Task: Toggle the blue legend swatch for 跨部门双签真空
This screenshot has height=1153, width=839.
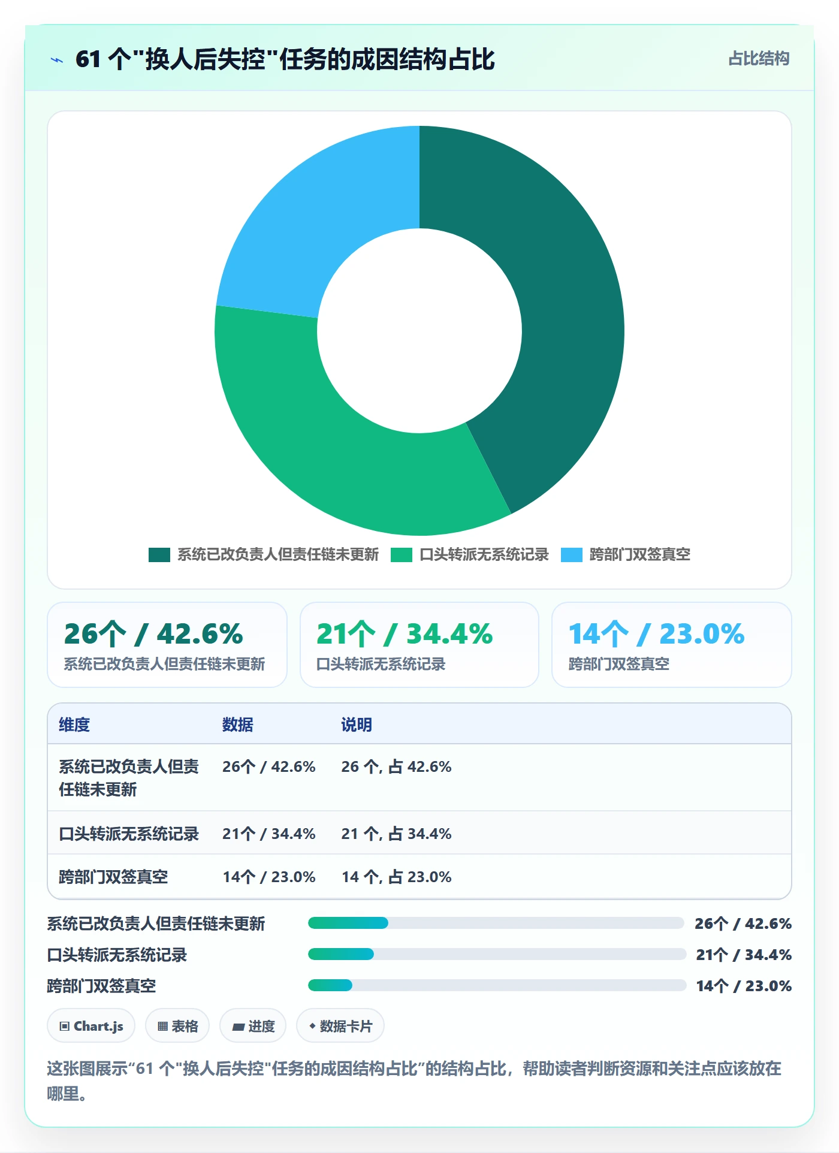Action: pos(572,555)
